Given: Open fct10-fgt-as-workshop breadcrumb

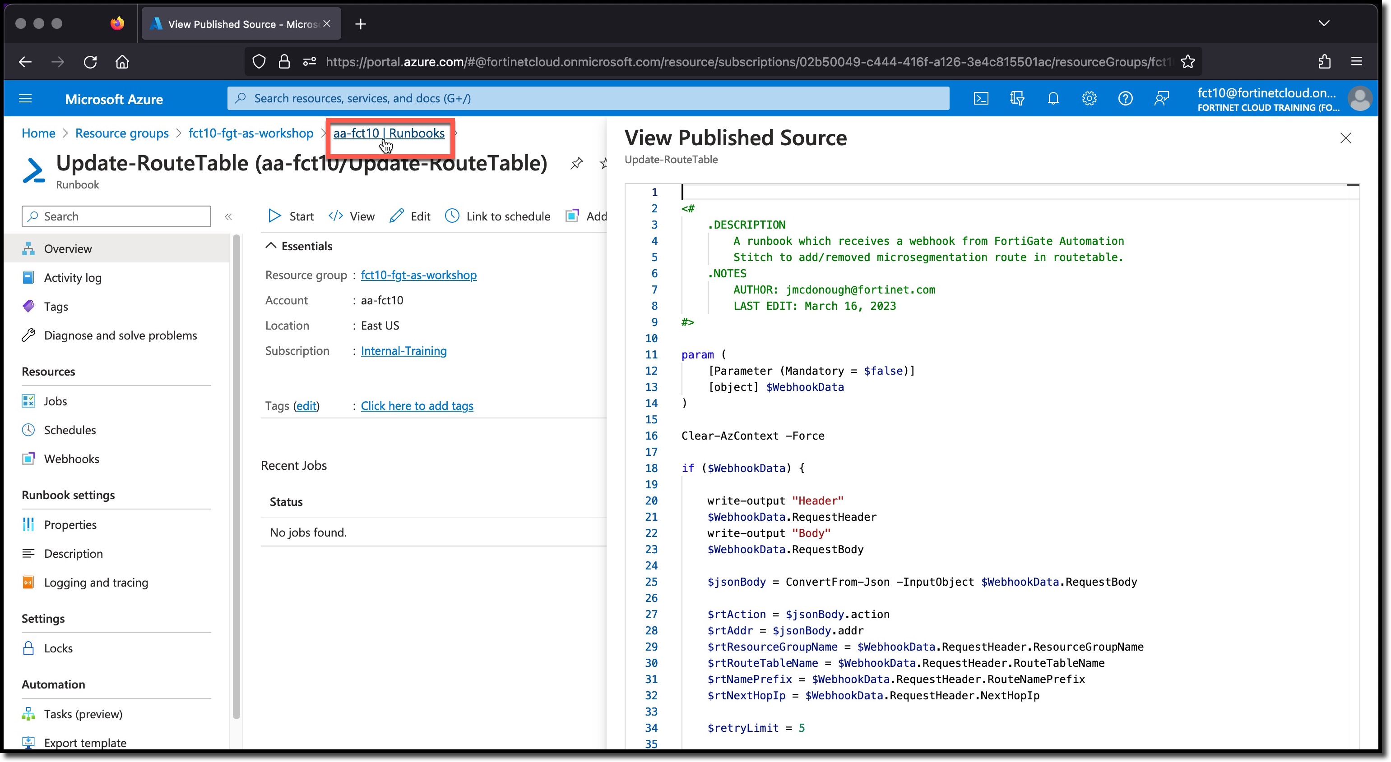Looking at the screenshot, I should tap(251, 133).
